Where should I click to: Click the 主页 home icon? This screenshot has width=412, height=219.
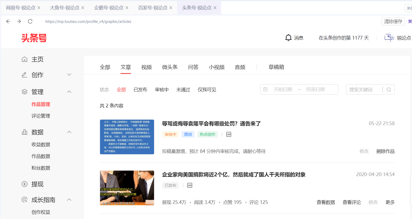24,59
